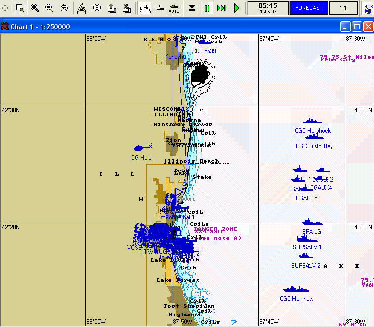374x327 pixels.
Task: Click the small vessel icon in toolbar
Action: 159,8
